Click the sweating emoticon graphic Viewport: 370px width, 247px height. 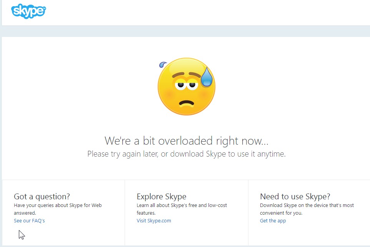(x=187, y=87)
